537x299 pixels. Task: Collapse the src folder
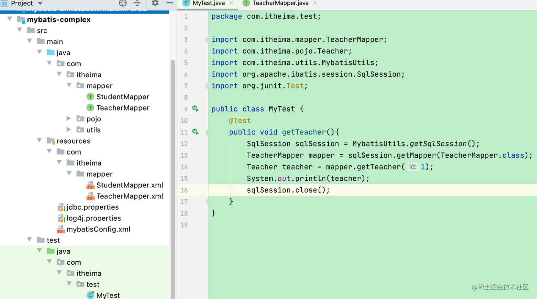(20, 30)
